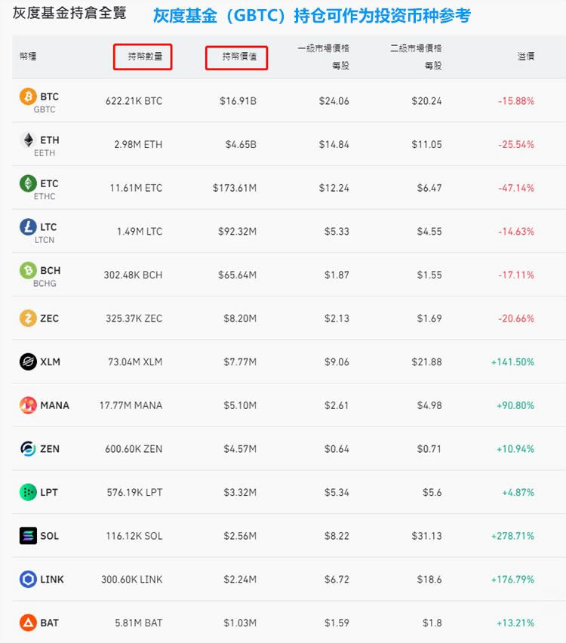This screenshot has width=566, height=643.
Task: Select the Bitcoin BTC logo icon
Action: click(27, 97)
